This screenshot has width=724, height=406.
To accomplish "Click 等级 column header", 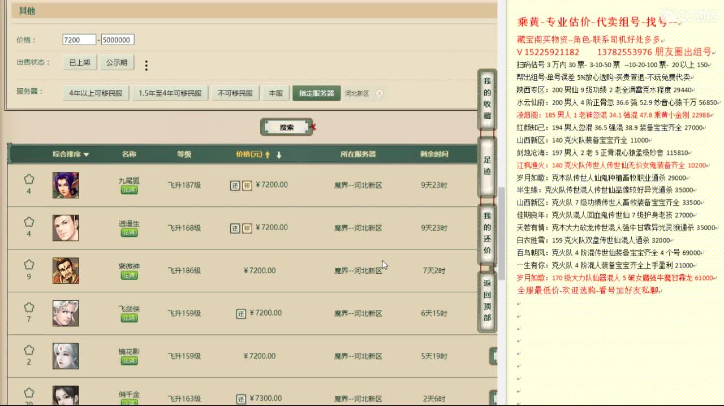I will 184,154.
